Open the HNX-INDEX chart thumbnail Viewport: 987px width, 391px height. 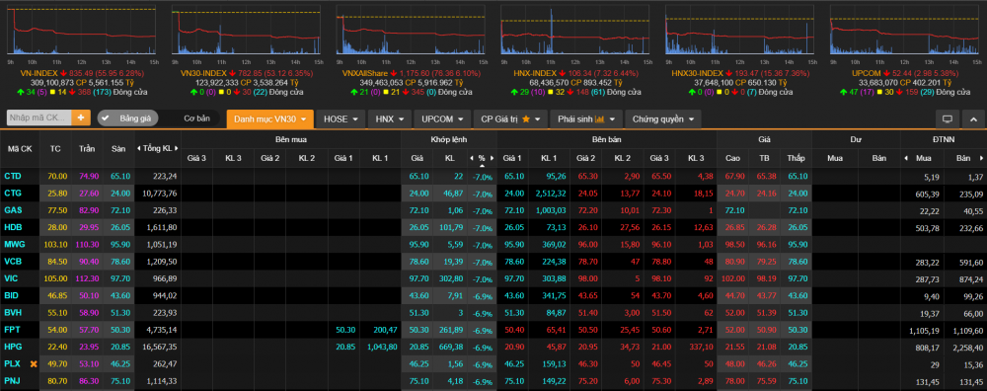(574, 31)
